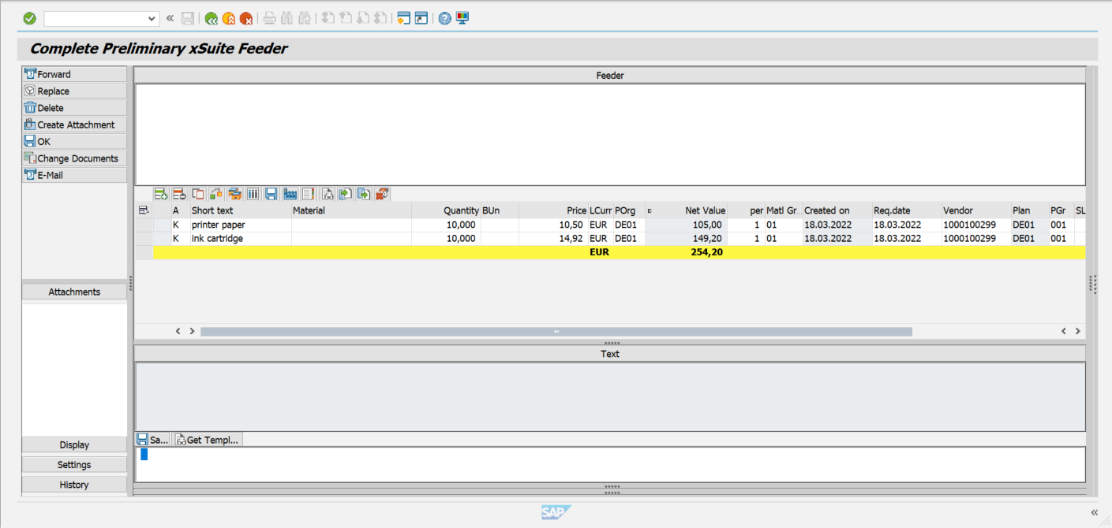Delete the selected item row

[x=179, y=193]
